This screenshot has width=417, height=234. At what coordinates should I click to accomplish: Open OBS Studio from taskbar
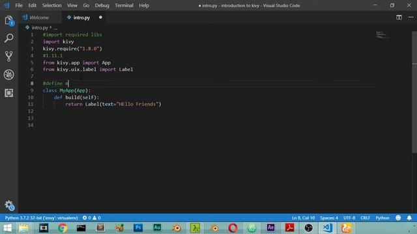(308, 228)
